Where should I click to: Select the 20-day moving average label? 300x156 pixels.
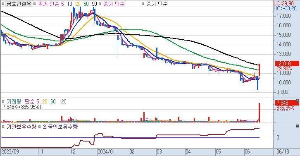(x=78, y=4)
